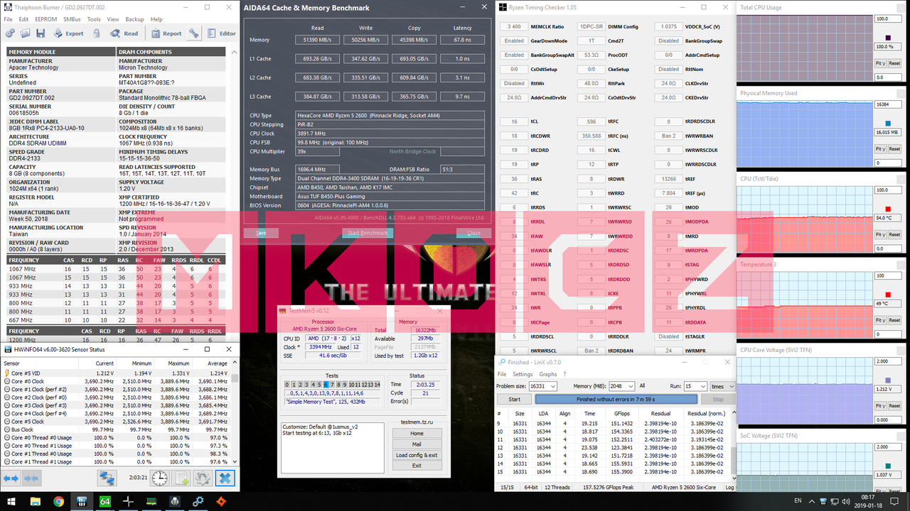Open SMBus menu in Thaiphoon Burner
Screen dimensions: 910x511
click(x=72, y=19)
